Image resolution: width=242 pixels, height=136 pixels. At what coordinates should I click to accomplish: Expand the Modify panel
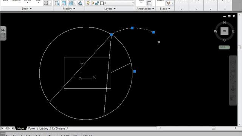[x=69, y=9]
